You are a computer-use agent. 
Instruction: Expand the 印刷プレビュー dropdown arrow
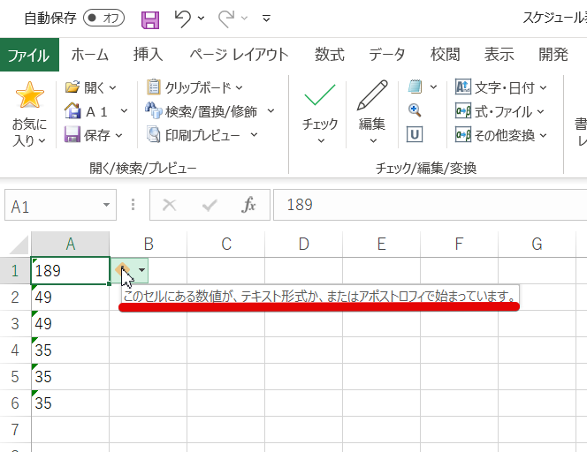[x=254, y=134]
